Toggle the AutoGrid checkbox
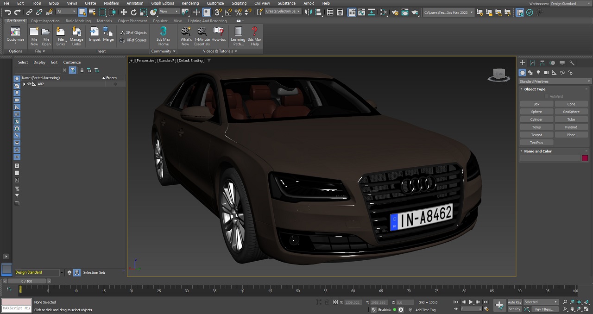The image size is (593, 314). point(547,96)
